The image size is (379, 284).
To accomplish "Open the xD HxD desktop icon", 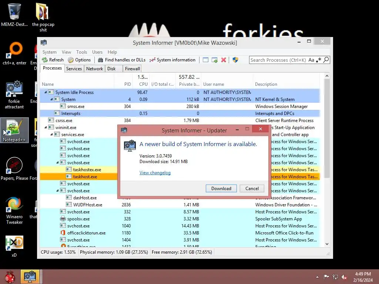I will pos(14,246).
